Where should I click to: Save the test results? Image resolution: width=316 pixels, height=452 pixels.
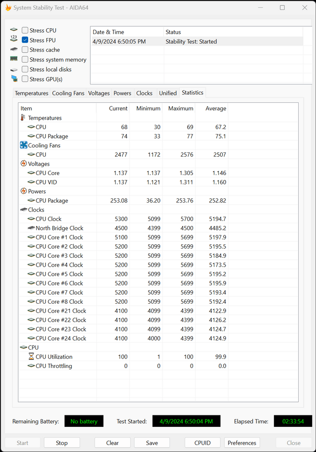[152, 443]
